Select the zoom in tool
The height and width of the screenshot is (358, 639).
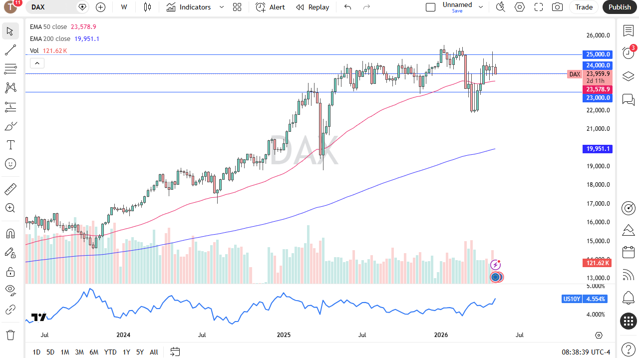click(x=10, y=208)
